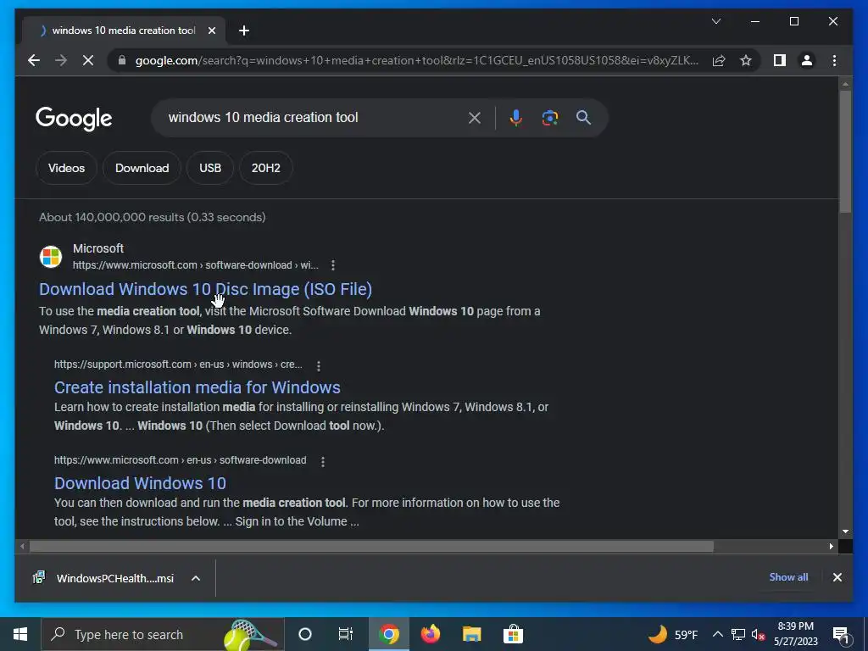Open Chrome three-dot menu
The height and width of the screenshot is (651, 868).
(x=834, y=60)
